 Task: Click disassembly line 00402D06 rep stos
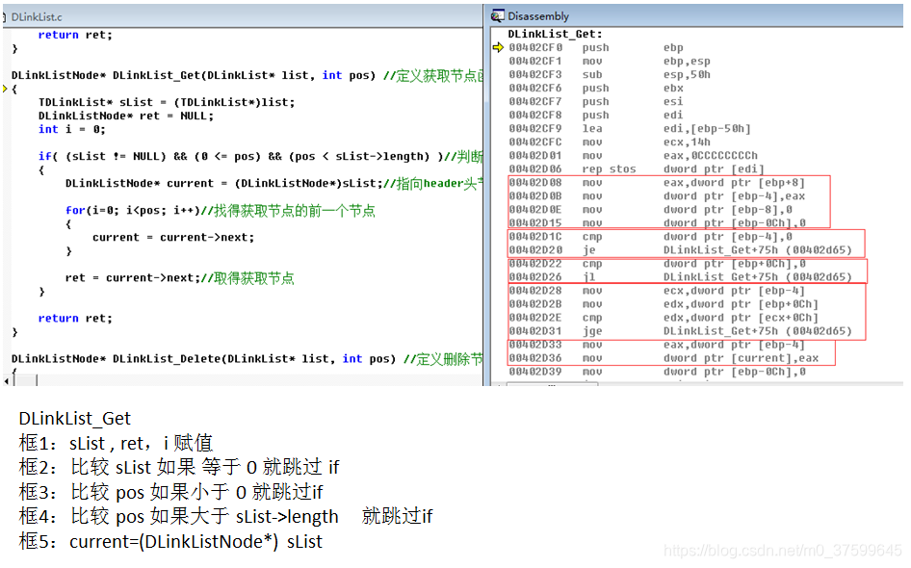click(637, 169)
